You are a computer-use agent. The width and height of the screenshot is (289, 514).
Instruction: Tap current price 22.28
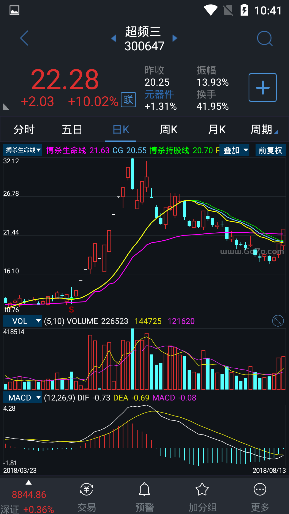tap(65, 80)
